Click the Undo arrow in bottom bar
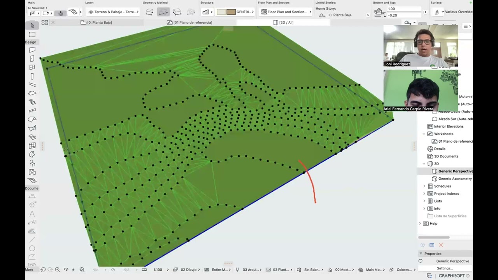This screenshot has height=280, width=498. [x=43, y=269]
